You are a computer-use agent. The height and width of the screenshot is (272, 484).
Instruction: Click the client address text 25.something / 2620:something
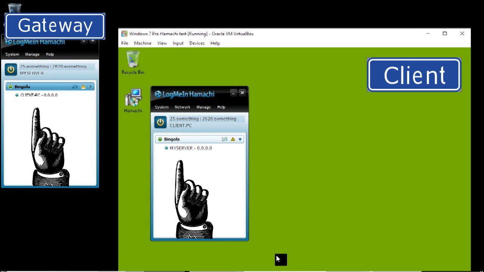coord(203,119)
